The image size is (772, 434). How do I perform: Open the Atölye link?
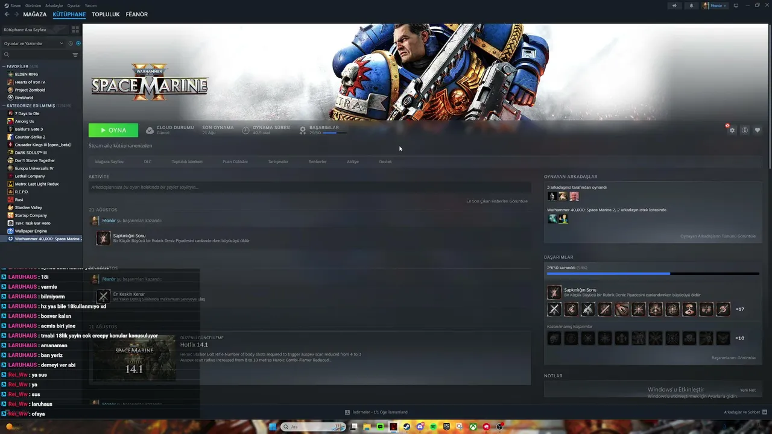(353, 162)
